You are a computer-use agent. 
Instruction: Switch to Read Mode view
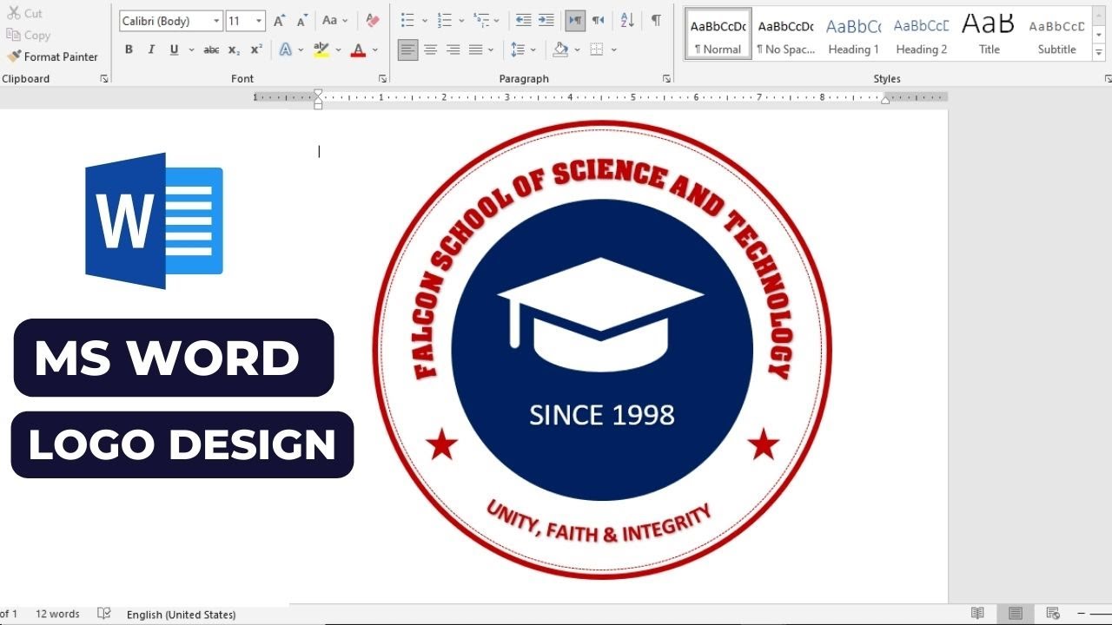pos(978,614)
